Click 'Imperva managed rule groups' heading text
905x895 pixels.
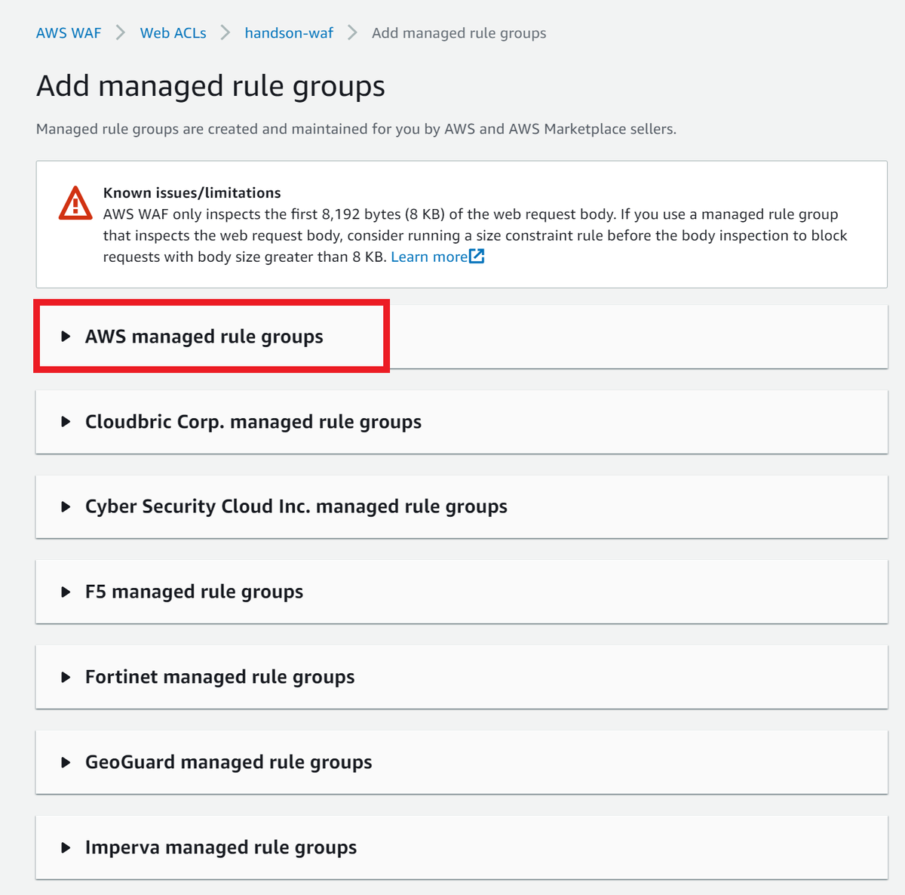221,847
